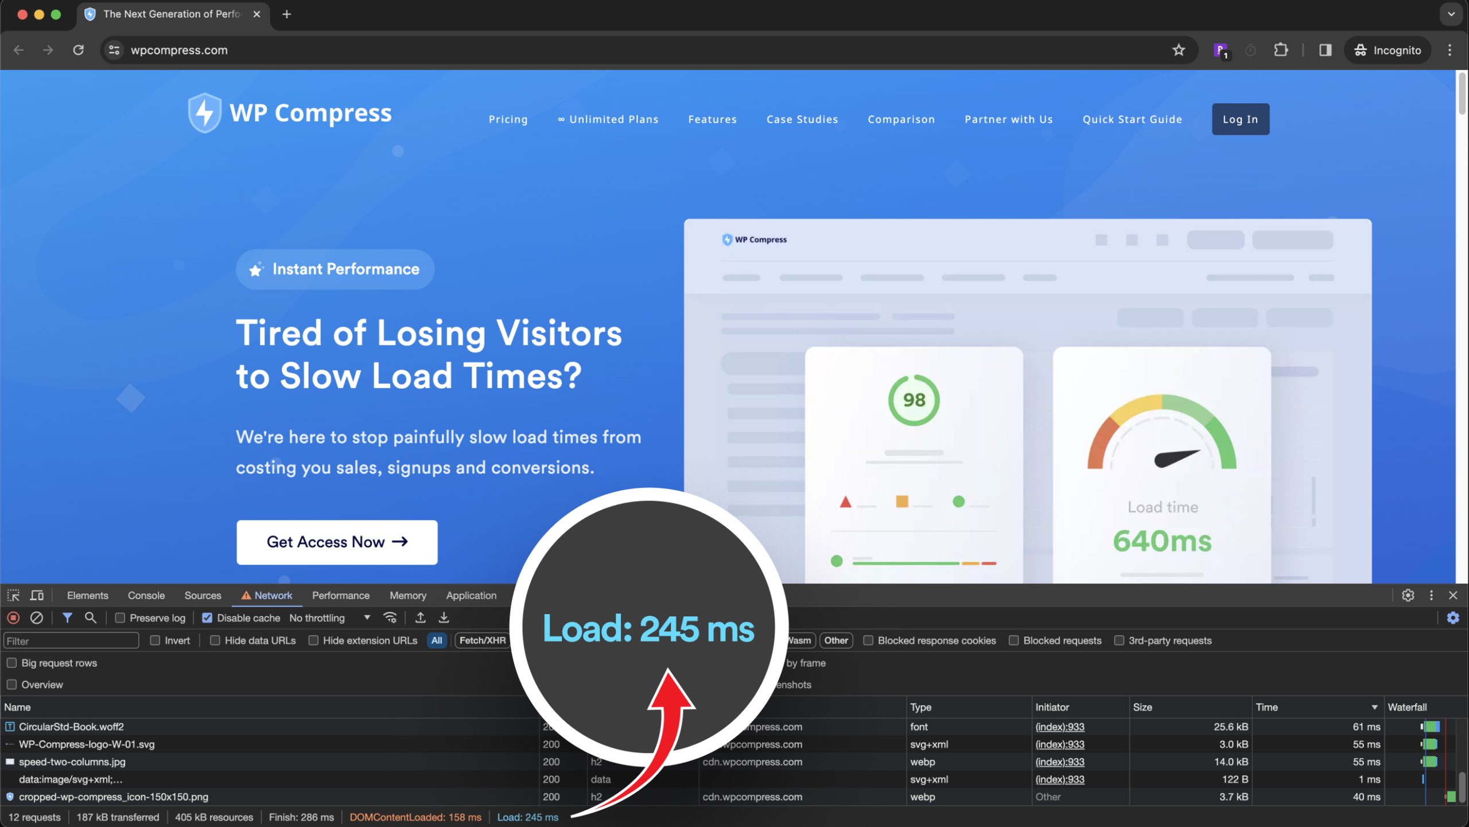Enable the Preserve log checkbox
1469x827 pixels.
120,618
